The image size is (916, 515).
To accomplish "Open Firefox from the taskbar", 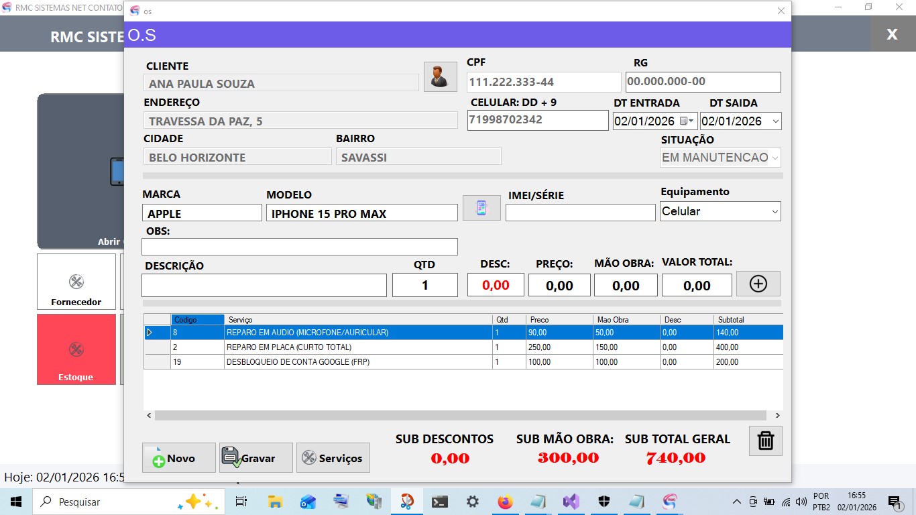I will tap(505, 502).
